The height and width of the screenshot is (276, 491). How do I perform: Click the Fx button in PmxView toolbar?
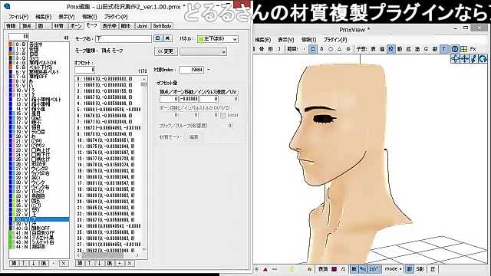pyautogui.click(x=473, y=49)
